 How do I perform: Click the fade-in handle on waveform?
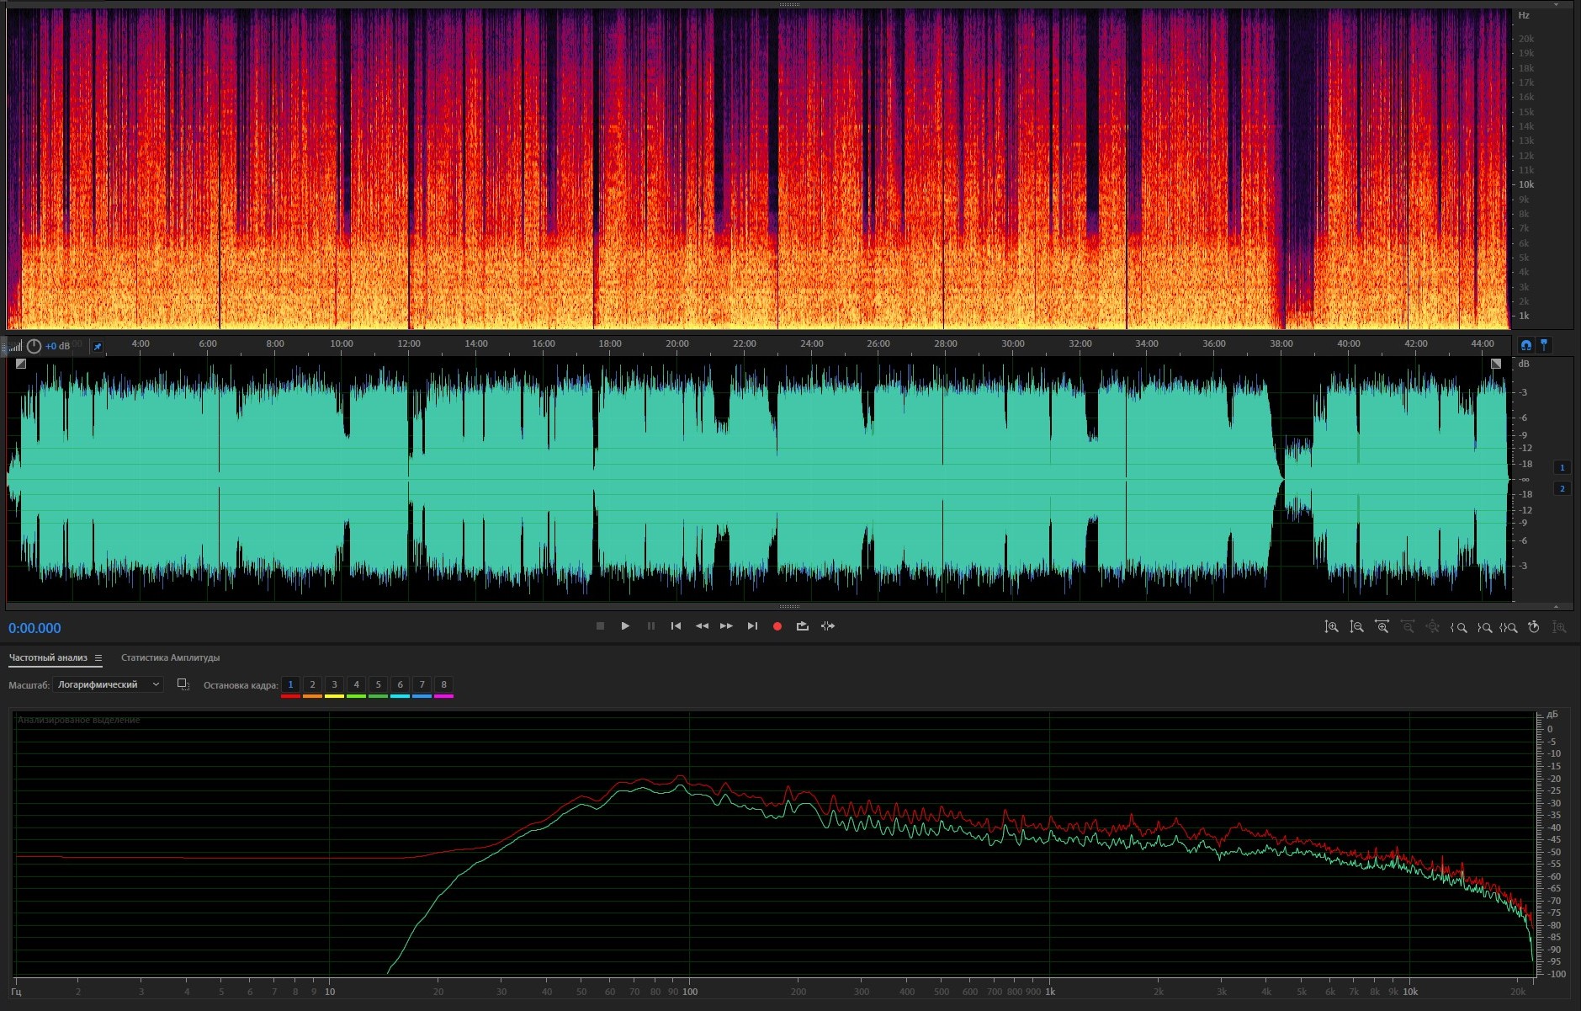pos(21,364)
